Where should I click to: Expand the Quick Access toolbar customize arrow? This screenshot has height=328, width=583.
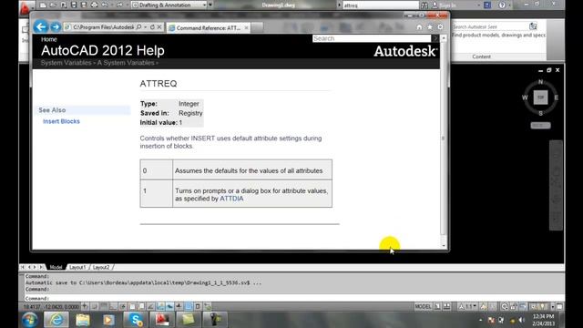[210, 5]
